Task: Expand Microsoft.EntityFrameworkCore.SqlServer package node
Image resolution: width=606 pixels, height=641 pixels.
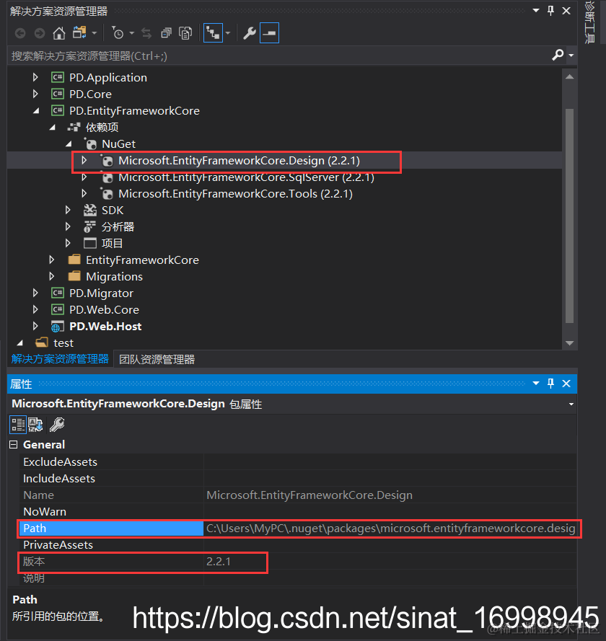Action: click(84, 177)
